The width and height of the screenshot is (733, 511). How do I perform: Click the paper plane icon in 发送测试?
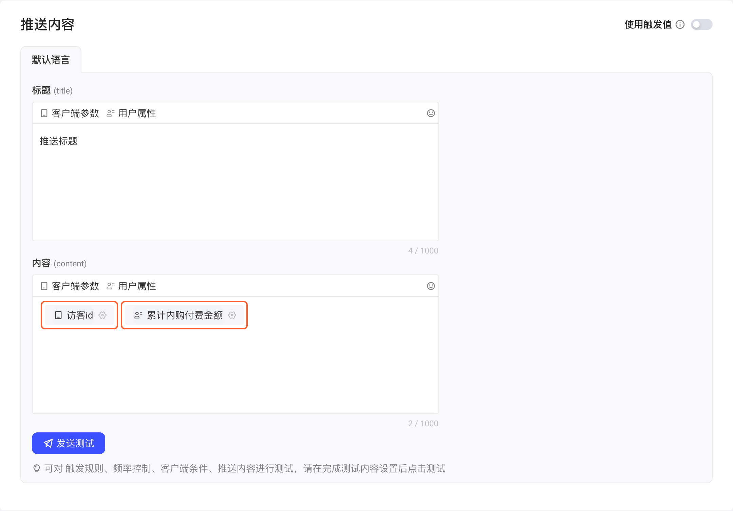point(48,443)
